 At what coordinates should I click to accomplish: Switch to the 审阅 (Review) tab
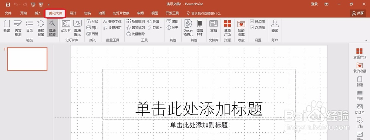point(140,13)
